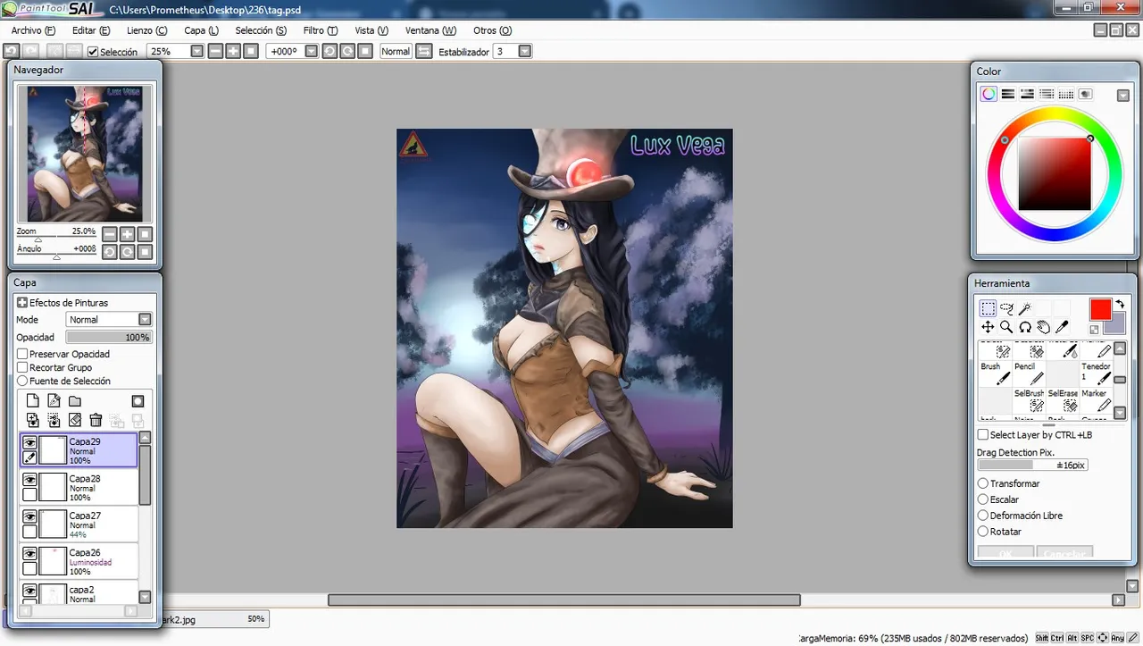Open the Estabilizador value dropdown
The width and height of the screenshot is (1143, 646).
(x=525, y=52)
